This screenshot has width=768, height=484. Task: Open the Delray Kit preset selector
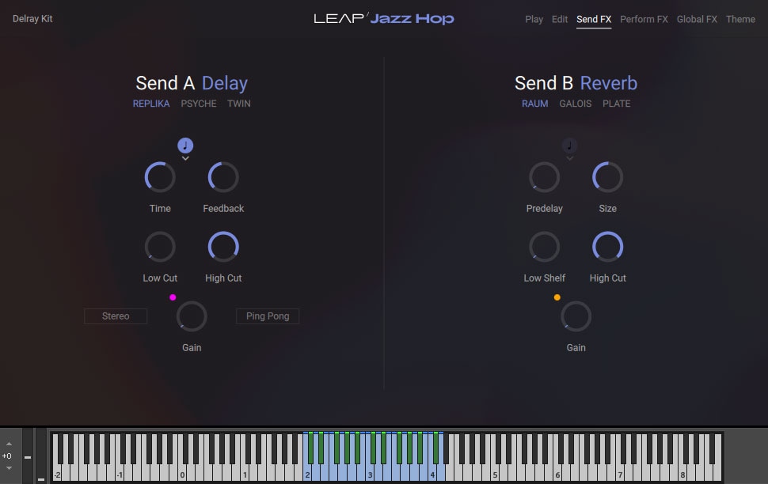[32, 19]
